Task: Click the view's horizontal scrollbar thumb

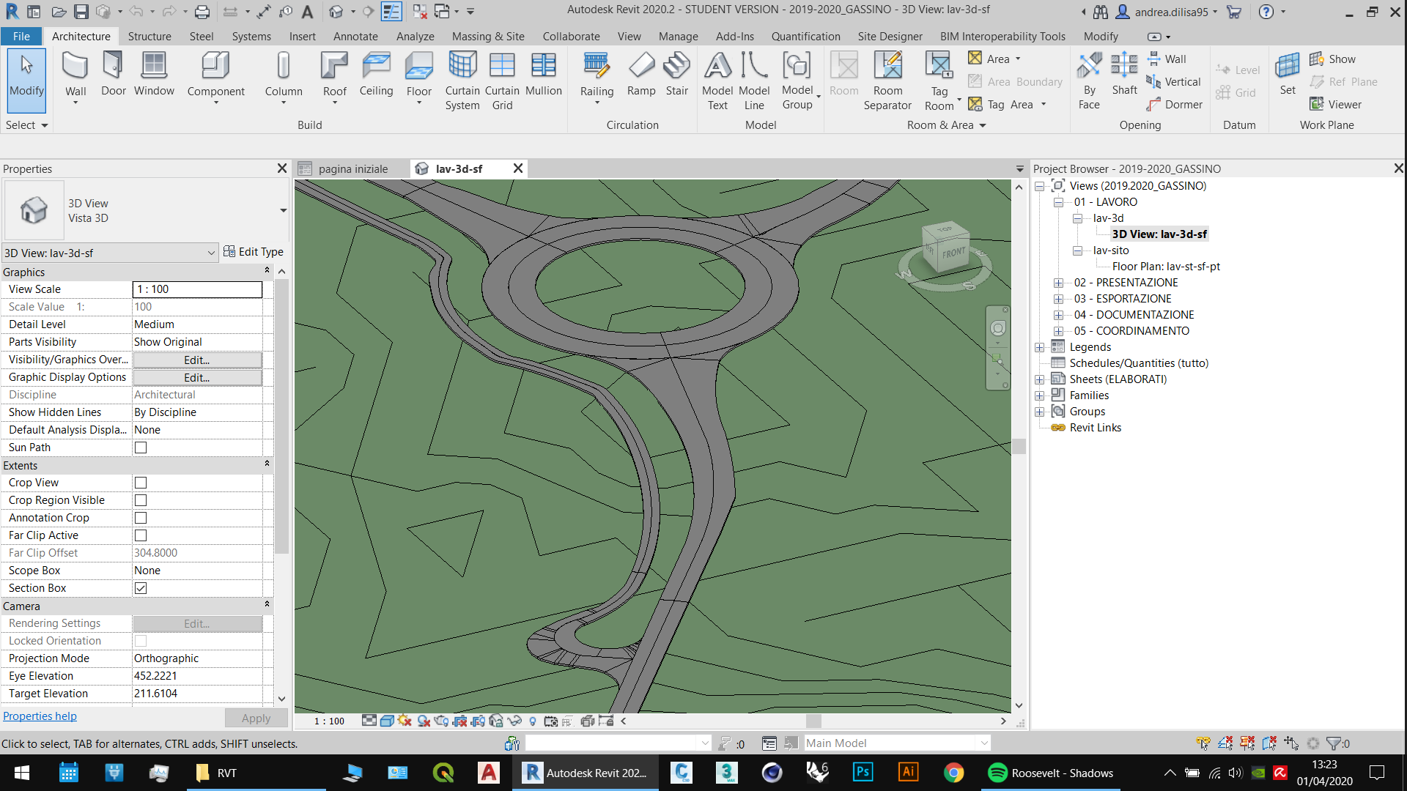Action: click(x=813, y=721)
